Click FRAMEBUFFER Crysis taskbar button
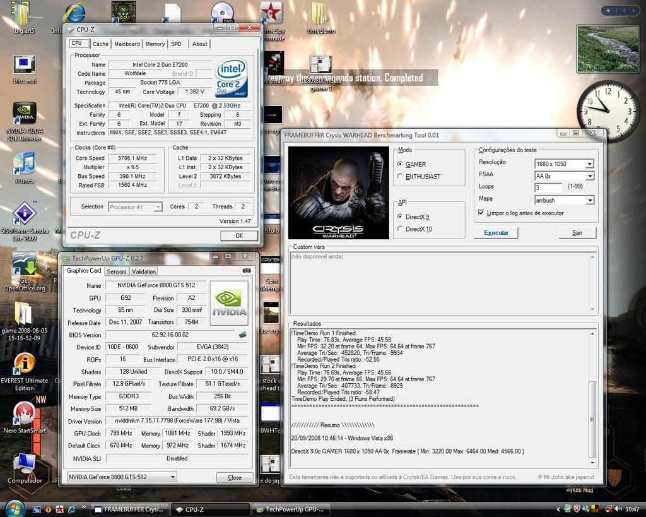646x517 pixels. tap(130, 509)
